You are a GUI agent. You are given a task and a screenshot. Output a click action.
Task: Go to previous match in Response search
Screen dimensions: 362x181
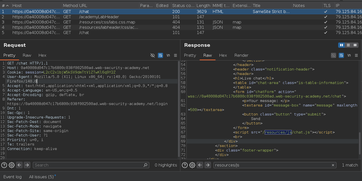pos(200,165)
